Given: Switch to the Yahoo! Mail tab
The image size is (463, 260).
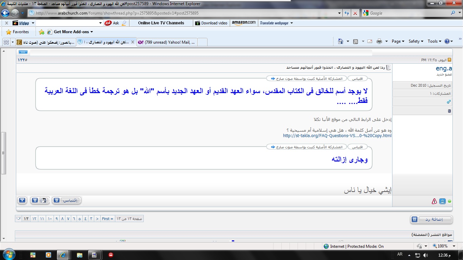Looking at the screenshot, I should pyautogui.click(x=167, y=42).
